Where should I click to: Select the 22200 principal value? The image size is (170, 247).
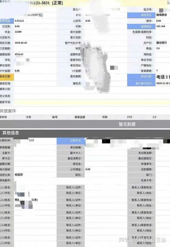[18, 32]
